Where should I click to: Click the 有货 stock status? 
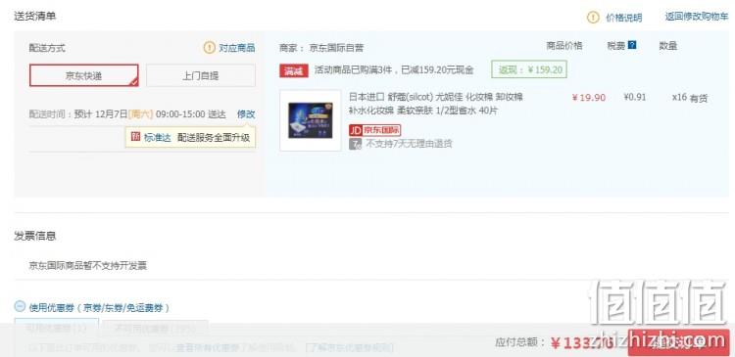tap(699, 98)
